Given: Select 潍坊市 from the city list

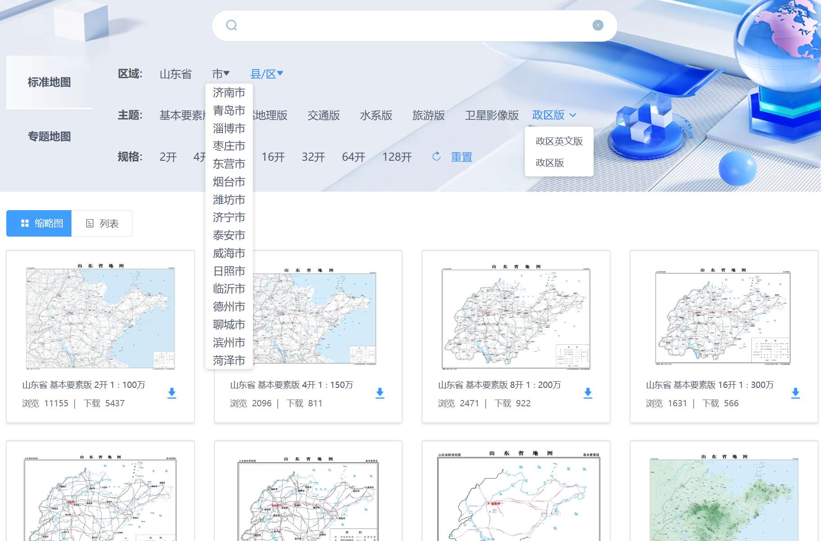Looking at the screenshot, I should pyautogui.click(x=229, y=200).
